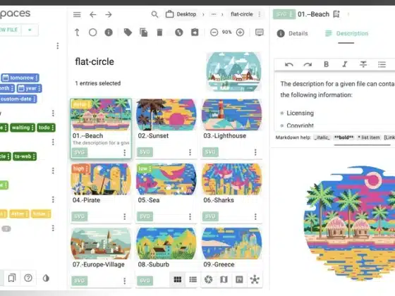Screen dimensions: 395x296
Task: Toggle dark theme with the contrast icon
Action: tap(46, 278)
